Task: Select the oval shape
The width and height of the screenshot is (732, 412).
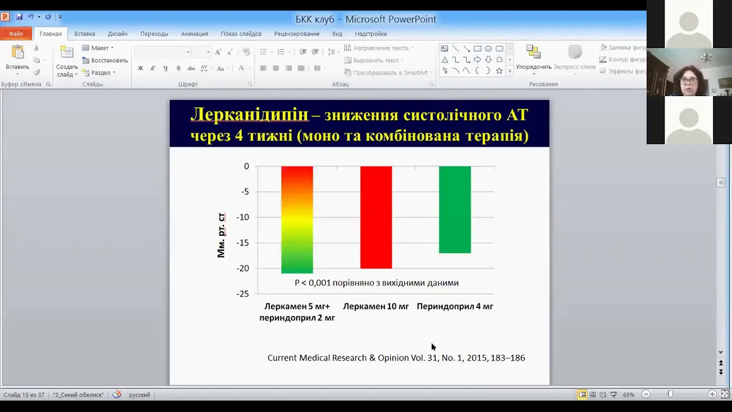Action: point(488,49)
